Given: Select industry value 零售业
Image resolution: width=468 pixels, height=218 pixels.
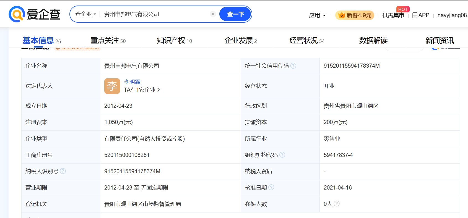Looking at the screenshot, I should point(332,139).
